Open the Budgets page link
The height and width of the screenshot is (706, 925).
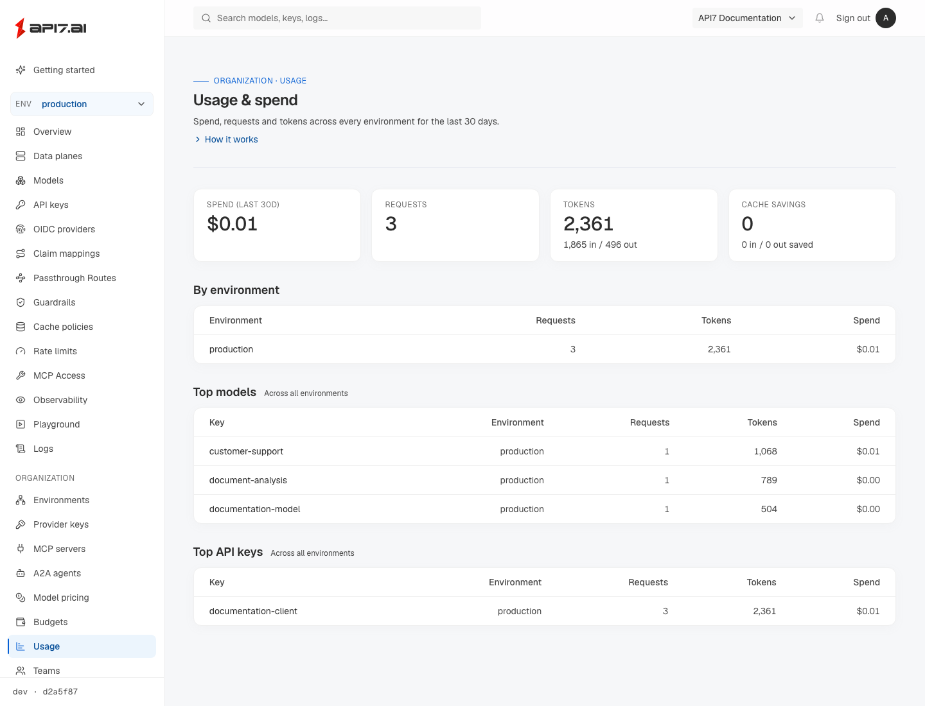(82, 622)
